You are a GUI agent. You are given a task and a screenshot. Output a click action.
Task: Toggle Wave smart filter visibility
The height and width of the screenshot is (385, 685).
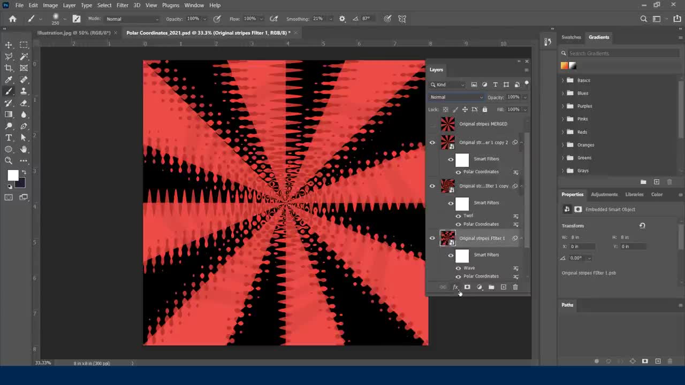(x=458, y=268)
